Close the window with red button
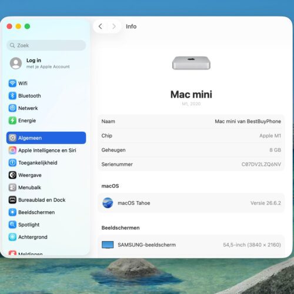 (9, 26)
